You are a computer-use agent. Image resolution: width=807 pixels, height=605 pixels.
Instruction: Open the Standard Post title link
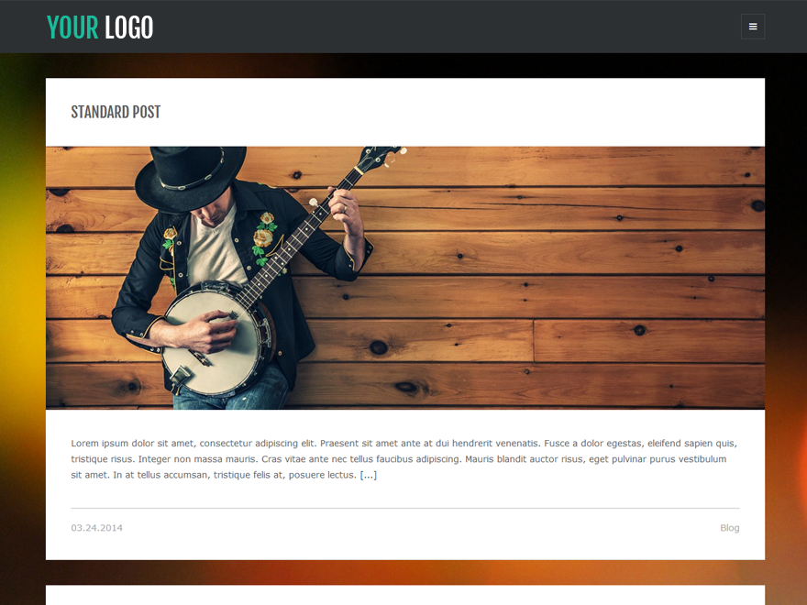116,112
